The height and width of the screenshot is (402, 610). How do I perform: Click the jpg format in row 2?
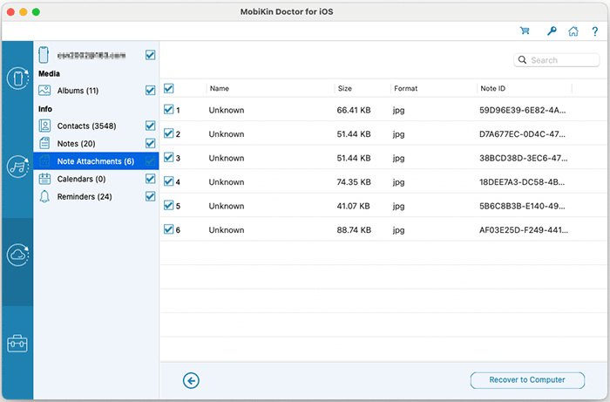click(399, 134)
